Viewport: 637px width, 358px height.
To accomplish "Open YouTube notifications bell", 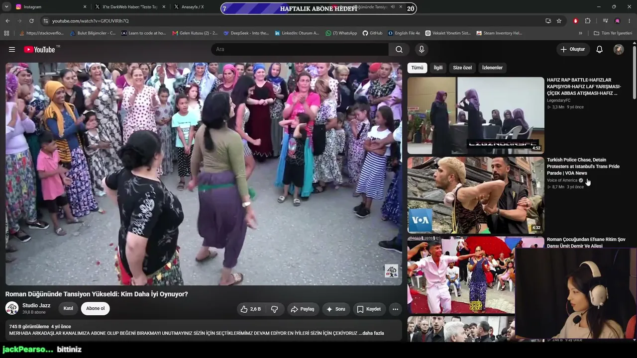I will [600, 49].
